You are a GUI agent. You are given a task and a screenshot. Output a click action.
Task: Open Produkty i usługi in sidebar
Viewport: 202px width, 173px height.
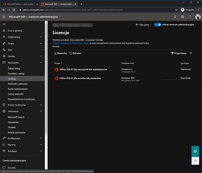point(16,74)
